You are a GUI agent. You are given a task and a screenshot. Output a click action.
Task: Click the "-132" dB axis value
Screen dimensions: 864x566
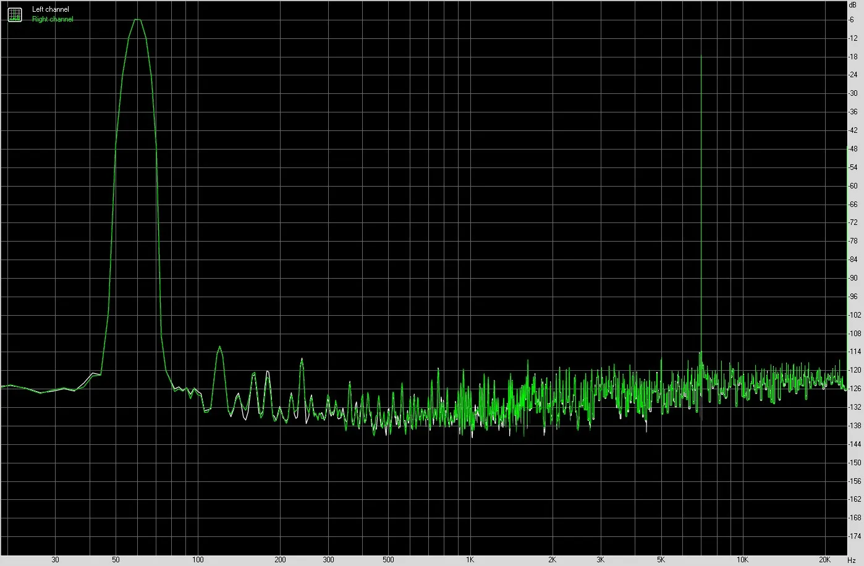[855, 407]
